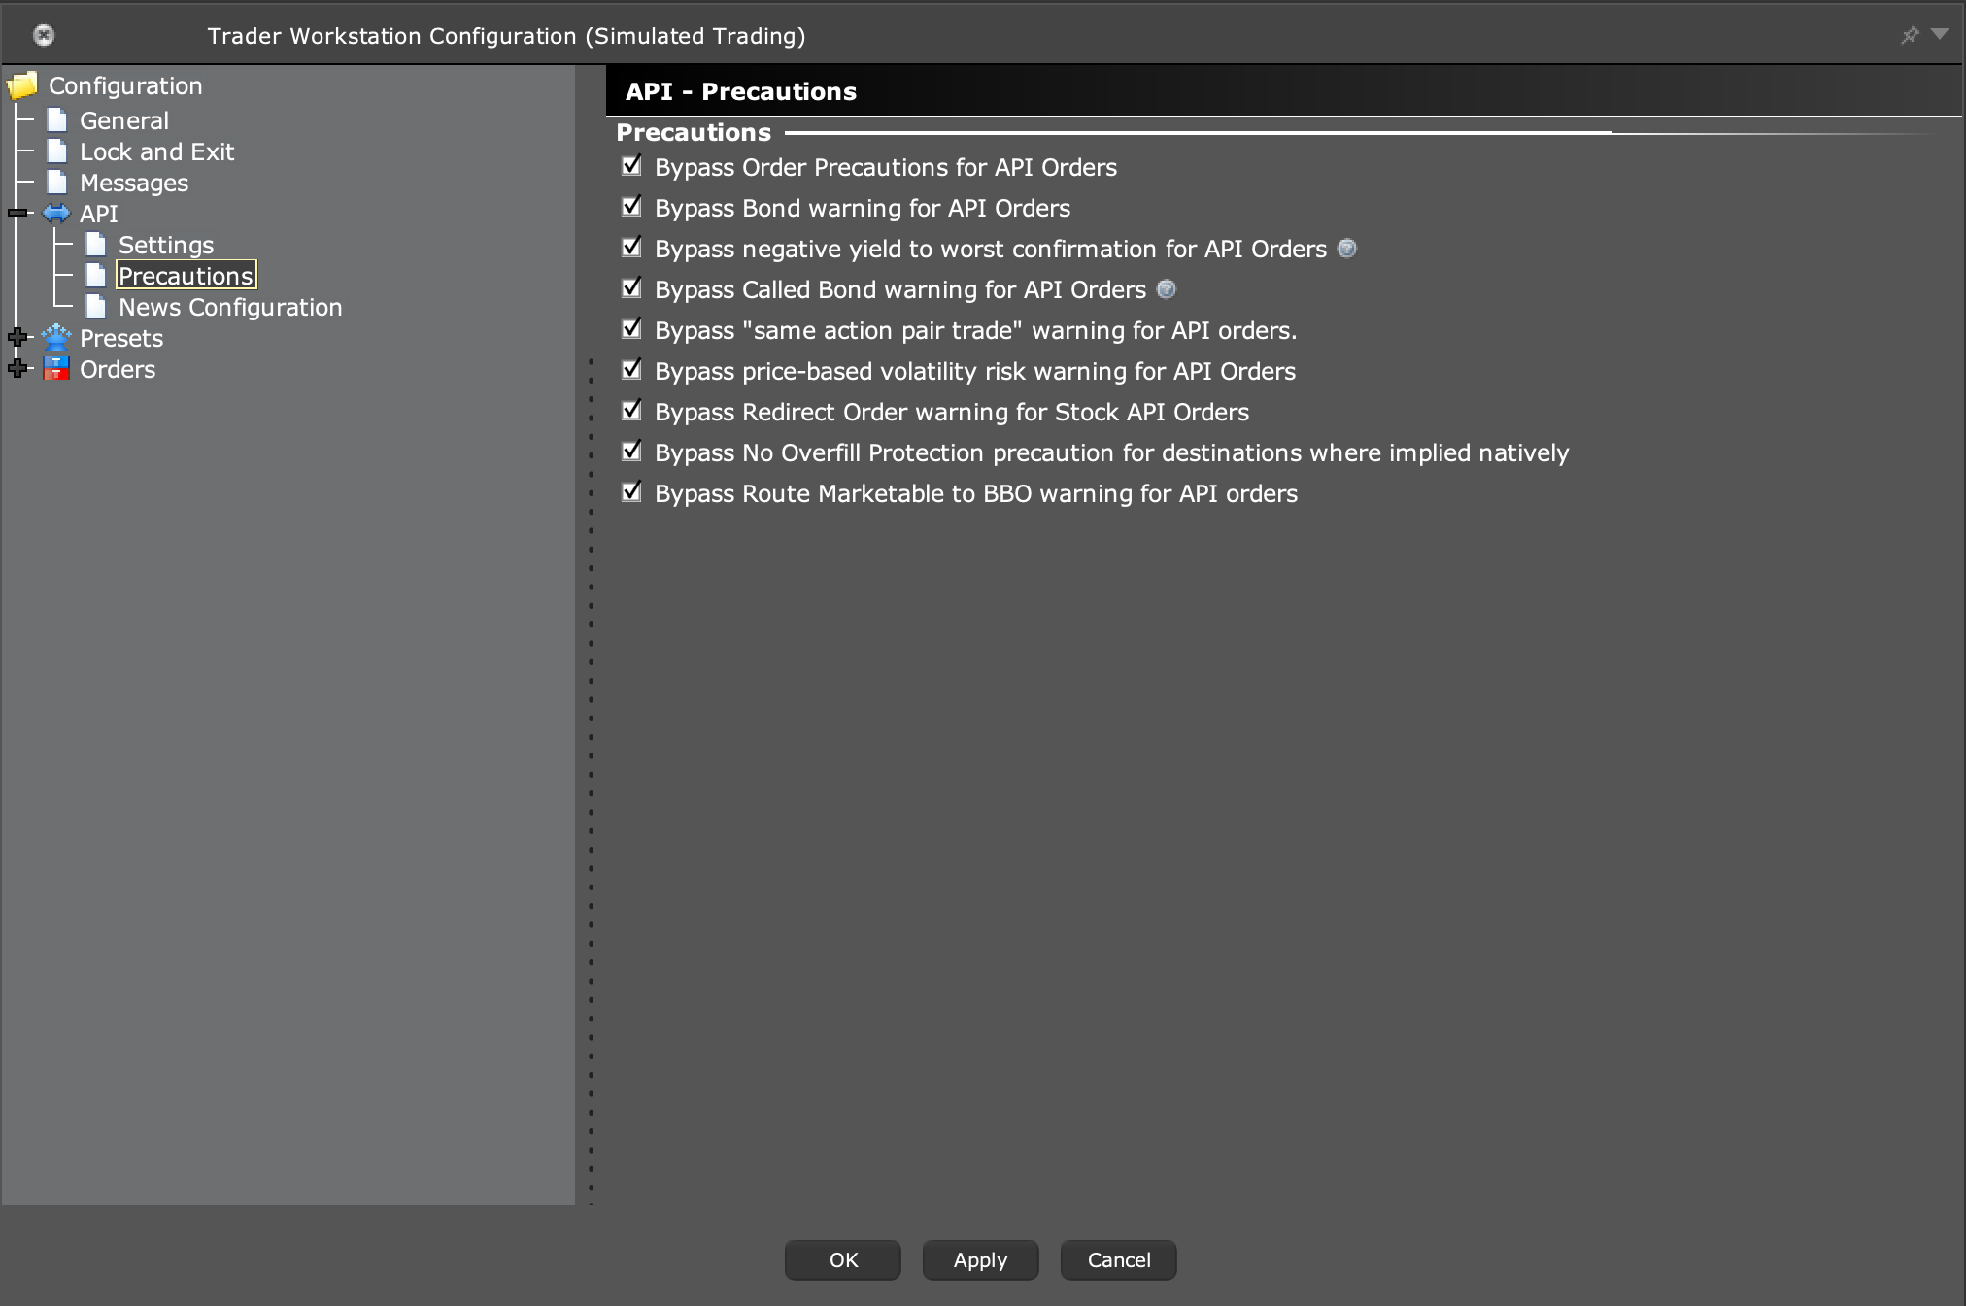Image resolution: width=1966 pixels, height=1306 pixels.
Task: Select Messages in the tree
Action: pos(134,183)
